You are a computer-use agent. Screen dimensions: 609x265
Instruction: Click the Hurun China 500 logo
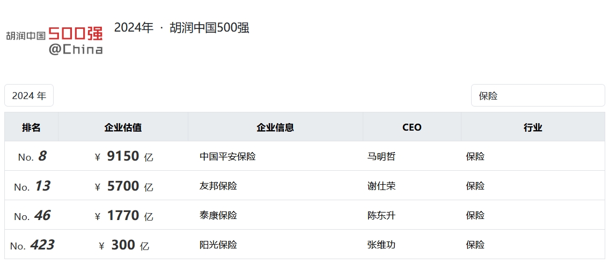54,40
